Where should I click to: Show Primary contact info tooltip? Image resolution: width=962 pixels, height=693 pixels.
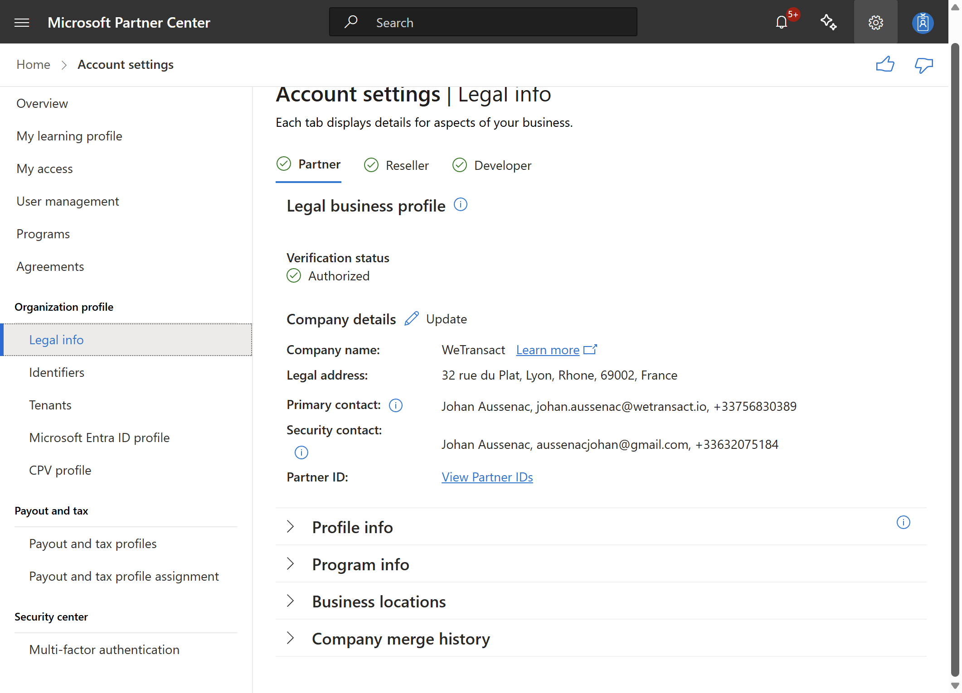[x=396, y=405]
